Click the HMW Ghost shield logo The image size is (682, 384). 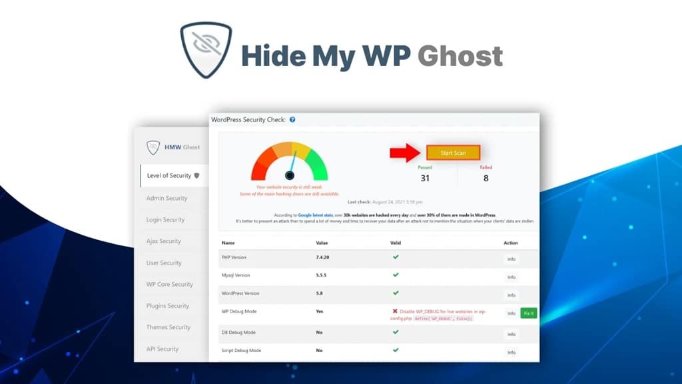[153, 147]
